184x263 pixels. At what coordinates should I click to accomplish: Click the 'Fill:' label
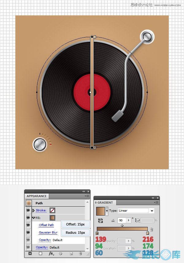(38, 218)
